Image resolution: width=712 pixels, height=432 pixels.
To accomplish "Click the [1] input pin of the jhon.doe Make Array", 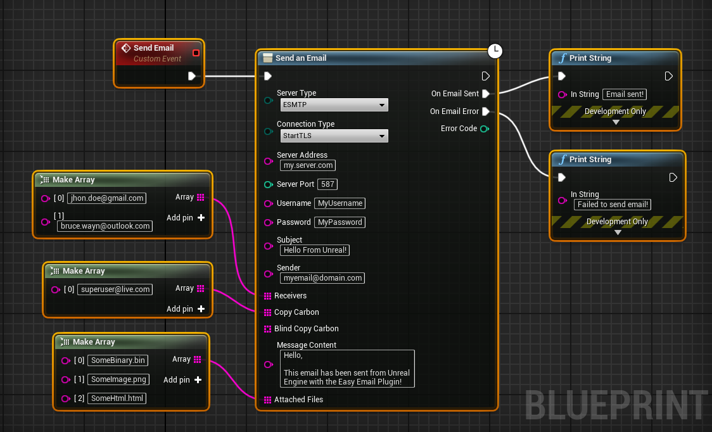I will (x=46, y=222).
